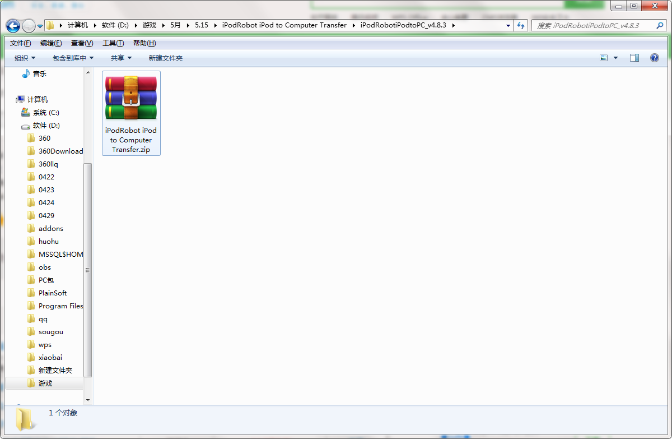Image resolution: width=672 pixels, height=439 pixels.
Task: Select the iPodRobot iPod to Computer Transfer.zip file
Action: 131,113
